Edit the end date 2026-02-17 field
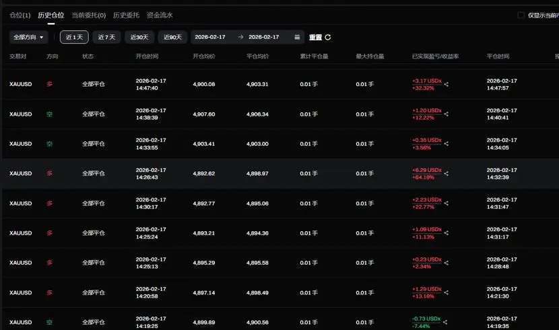The height and width of the screenshot is (330, 559). click(x=264, y=37)
